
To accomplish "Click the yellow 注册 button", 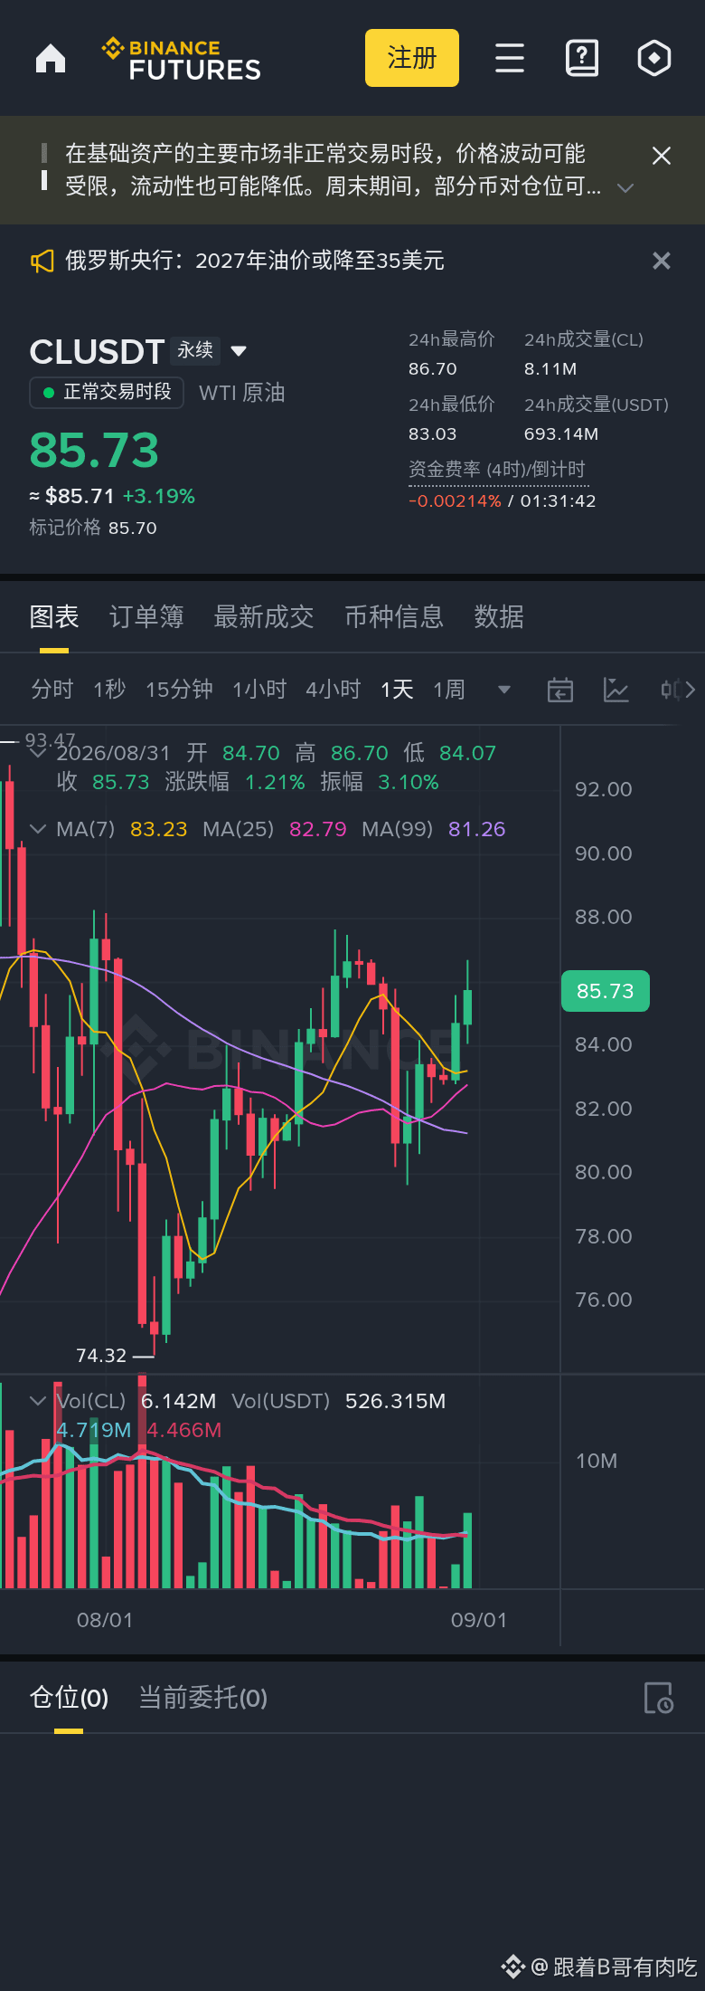I will [x=412, y=58].
